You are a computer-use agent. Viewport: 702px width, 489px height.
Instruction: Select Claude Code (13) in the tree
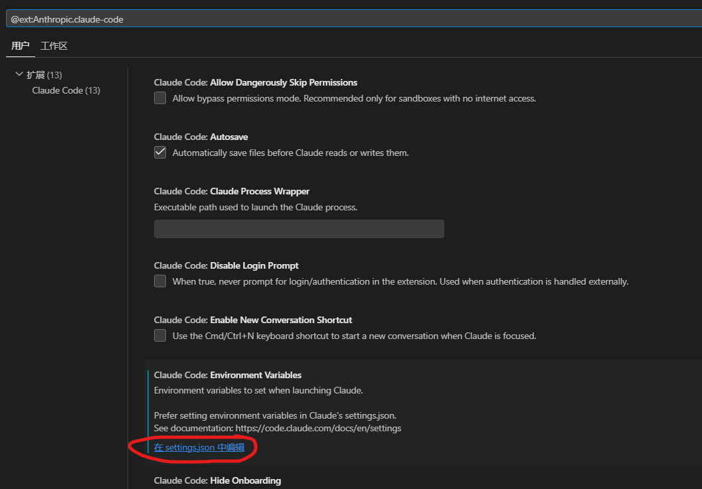click(66, 90)
